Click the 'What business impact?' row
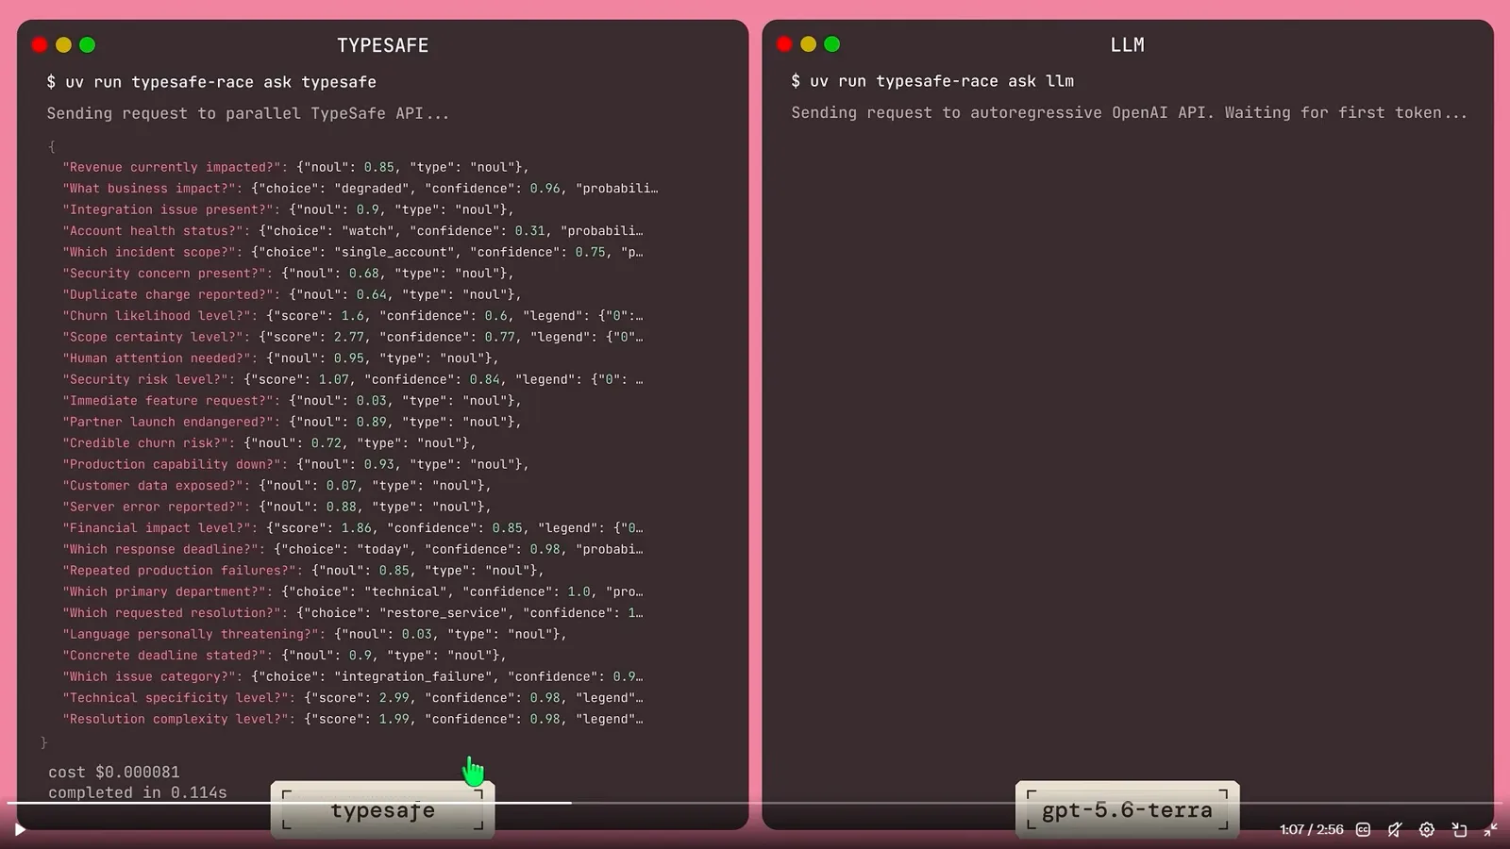Viewport: 1510px width, 849px height. coord(361,189)
